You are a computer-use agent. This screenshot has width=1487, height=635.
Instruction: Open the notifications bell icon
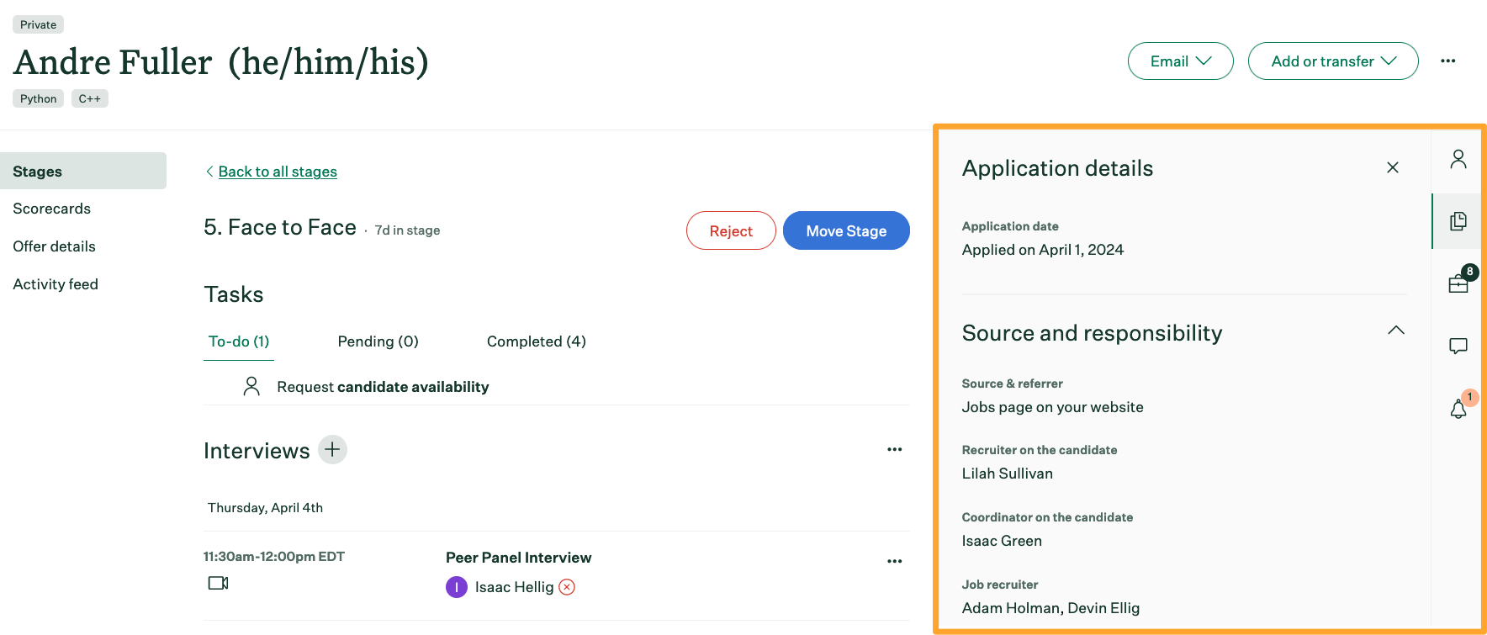click(x=1458, y=409)
